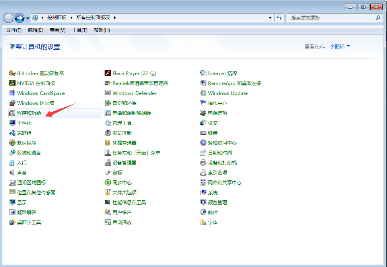Click the 区域和语言 globe icon
The height and width of the screenshot is (267, 387).
(12, 153)
